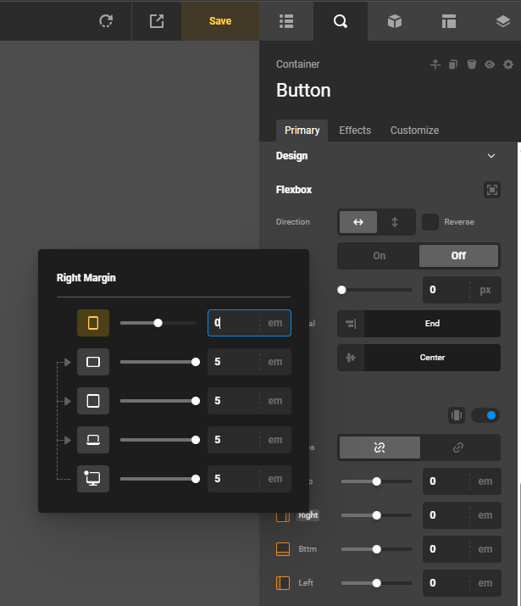Screen dimensions: 521x606
Task: Open the element settings gear icon
Action: [x=508, y=64]
